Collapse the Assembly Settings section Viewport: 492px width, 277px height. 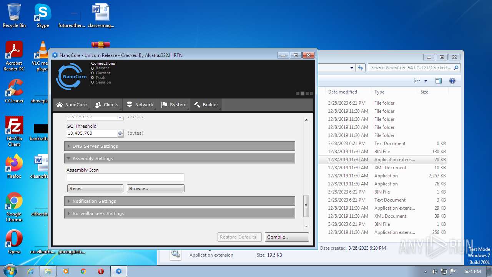180,159
